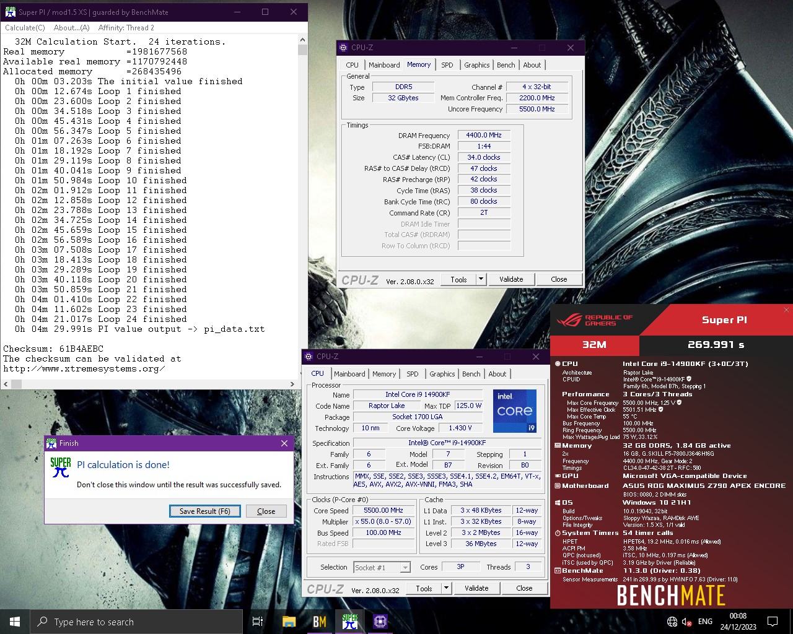Open Tools dropdown arrow in CPU-Z Memory window
Image resolution: width=793 pixels, height=634 pixels.
[481, 279]
